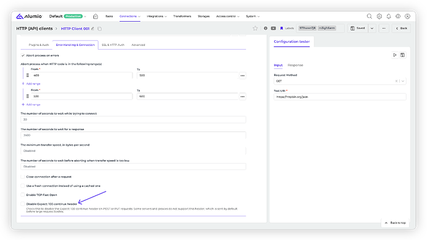Open the Transformers menu item
The width and height of the screenshot is (427, 240).
point(182,16)
